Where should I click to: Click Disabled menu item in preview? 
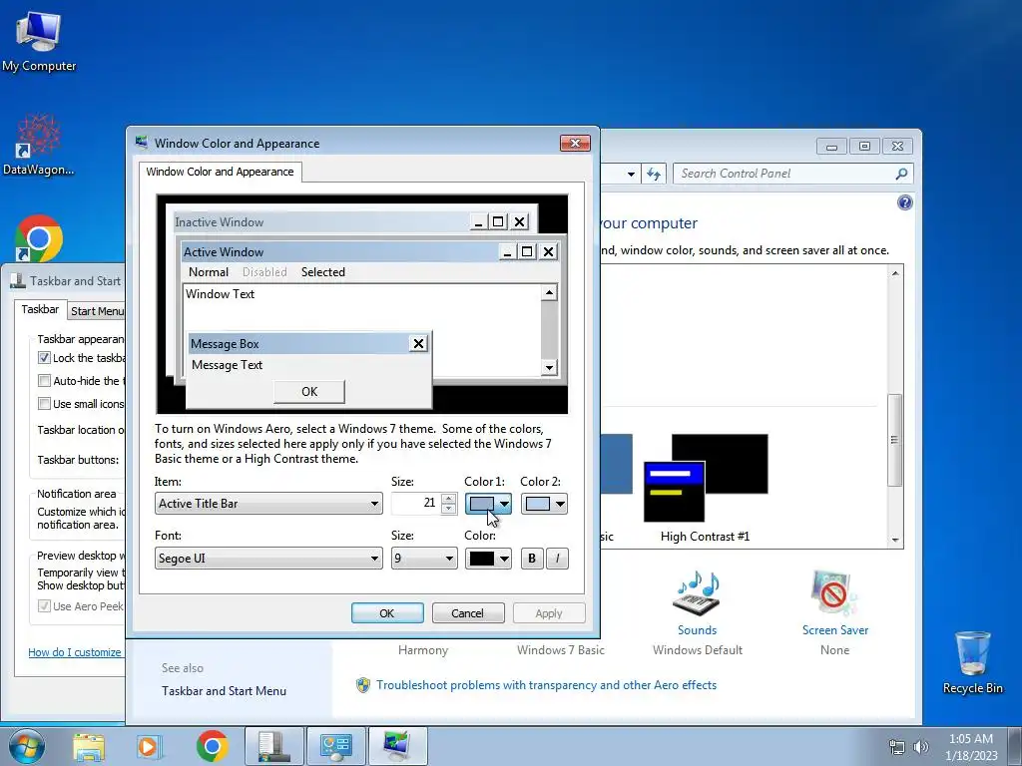coord(264,272)
